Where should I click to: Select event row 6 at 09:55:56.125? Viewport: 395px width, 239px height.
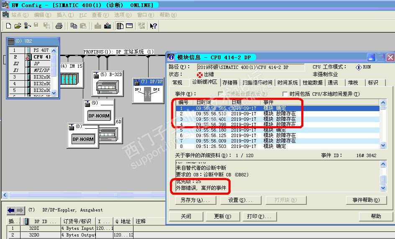(278, 135)
